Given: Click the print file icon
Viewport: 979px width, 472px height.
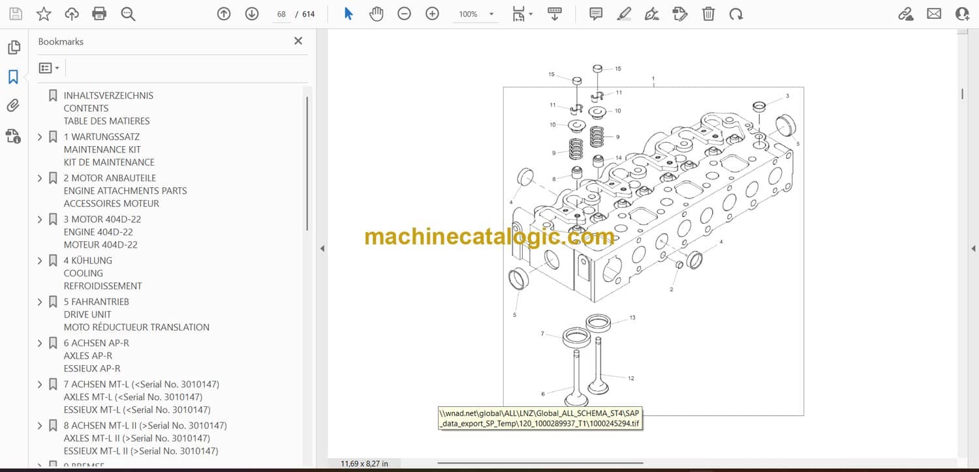Looking at the screenshot, I should [x=99, y=14].
